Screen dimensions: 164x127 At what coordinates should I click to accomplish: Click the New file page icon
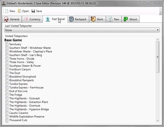(7, 11)
